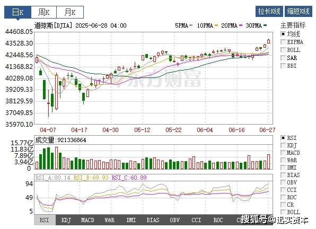Click the 05-12 date axis label
The width and height of the screenshot is (316, 229).
point(142,130)
